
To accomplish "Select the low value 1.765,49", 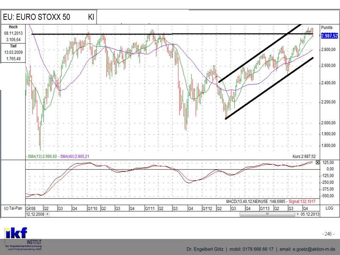I will (13, 58).
